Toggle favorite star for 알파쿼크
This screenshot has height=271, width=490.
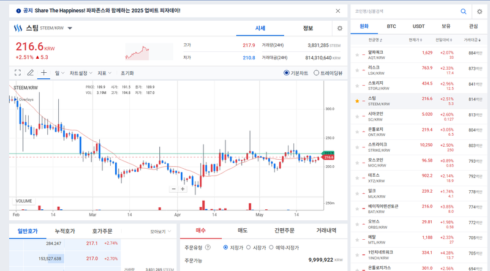click(357, 55)
